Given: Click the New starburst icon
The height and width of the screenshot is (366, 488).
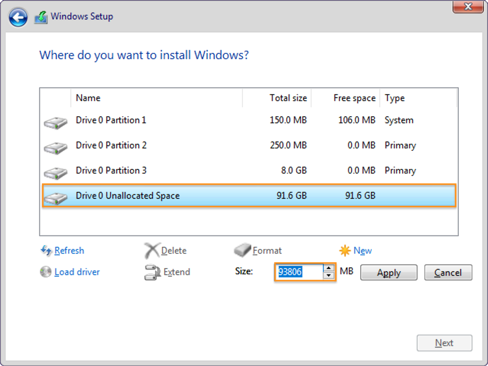Looking at the screenshot, I should coord(345,250).
